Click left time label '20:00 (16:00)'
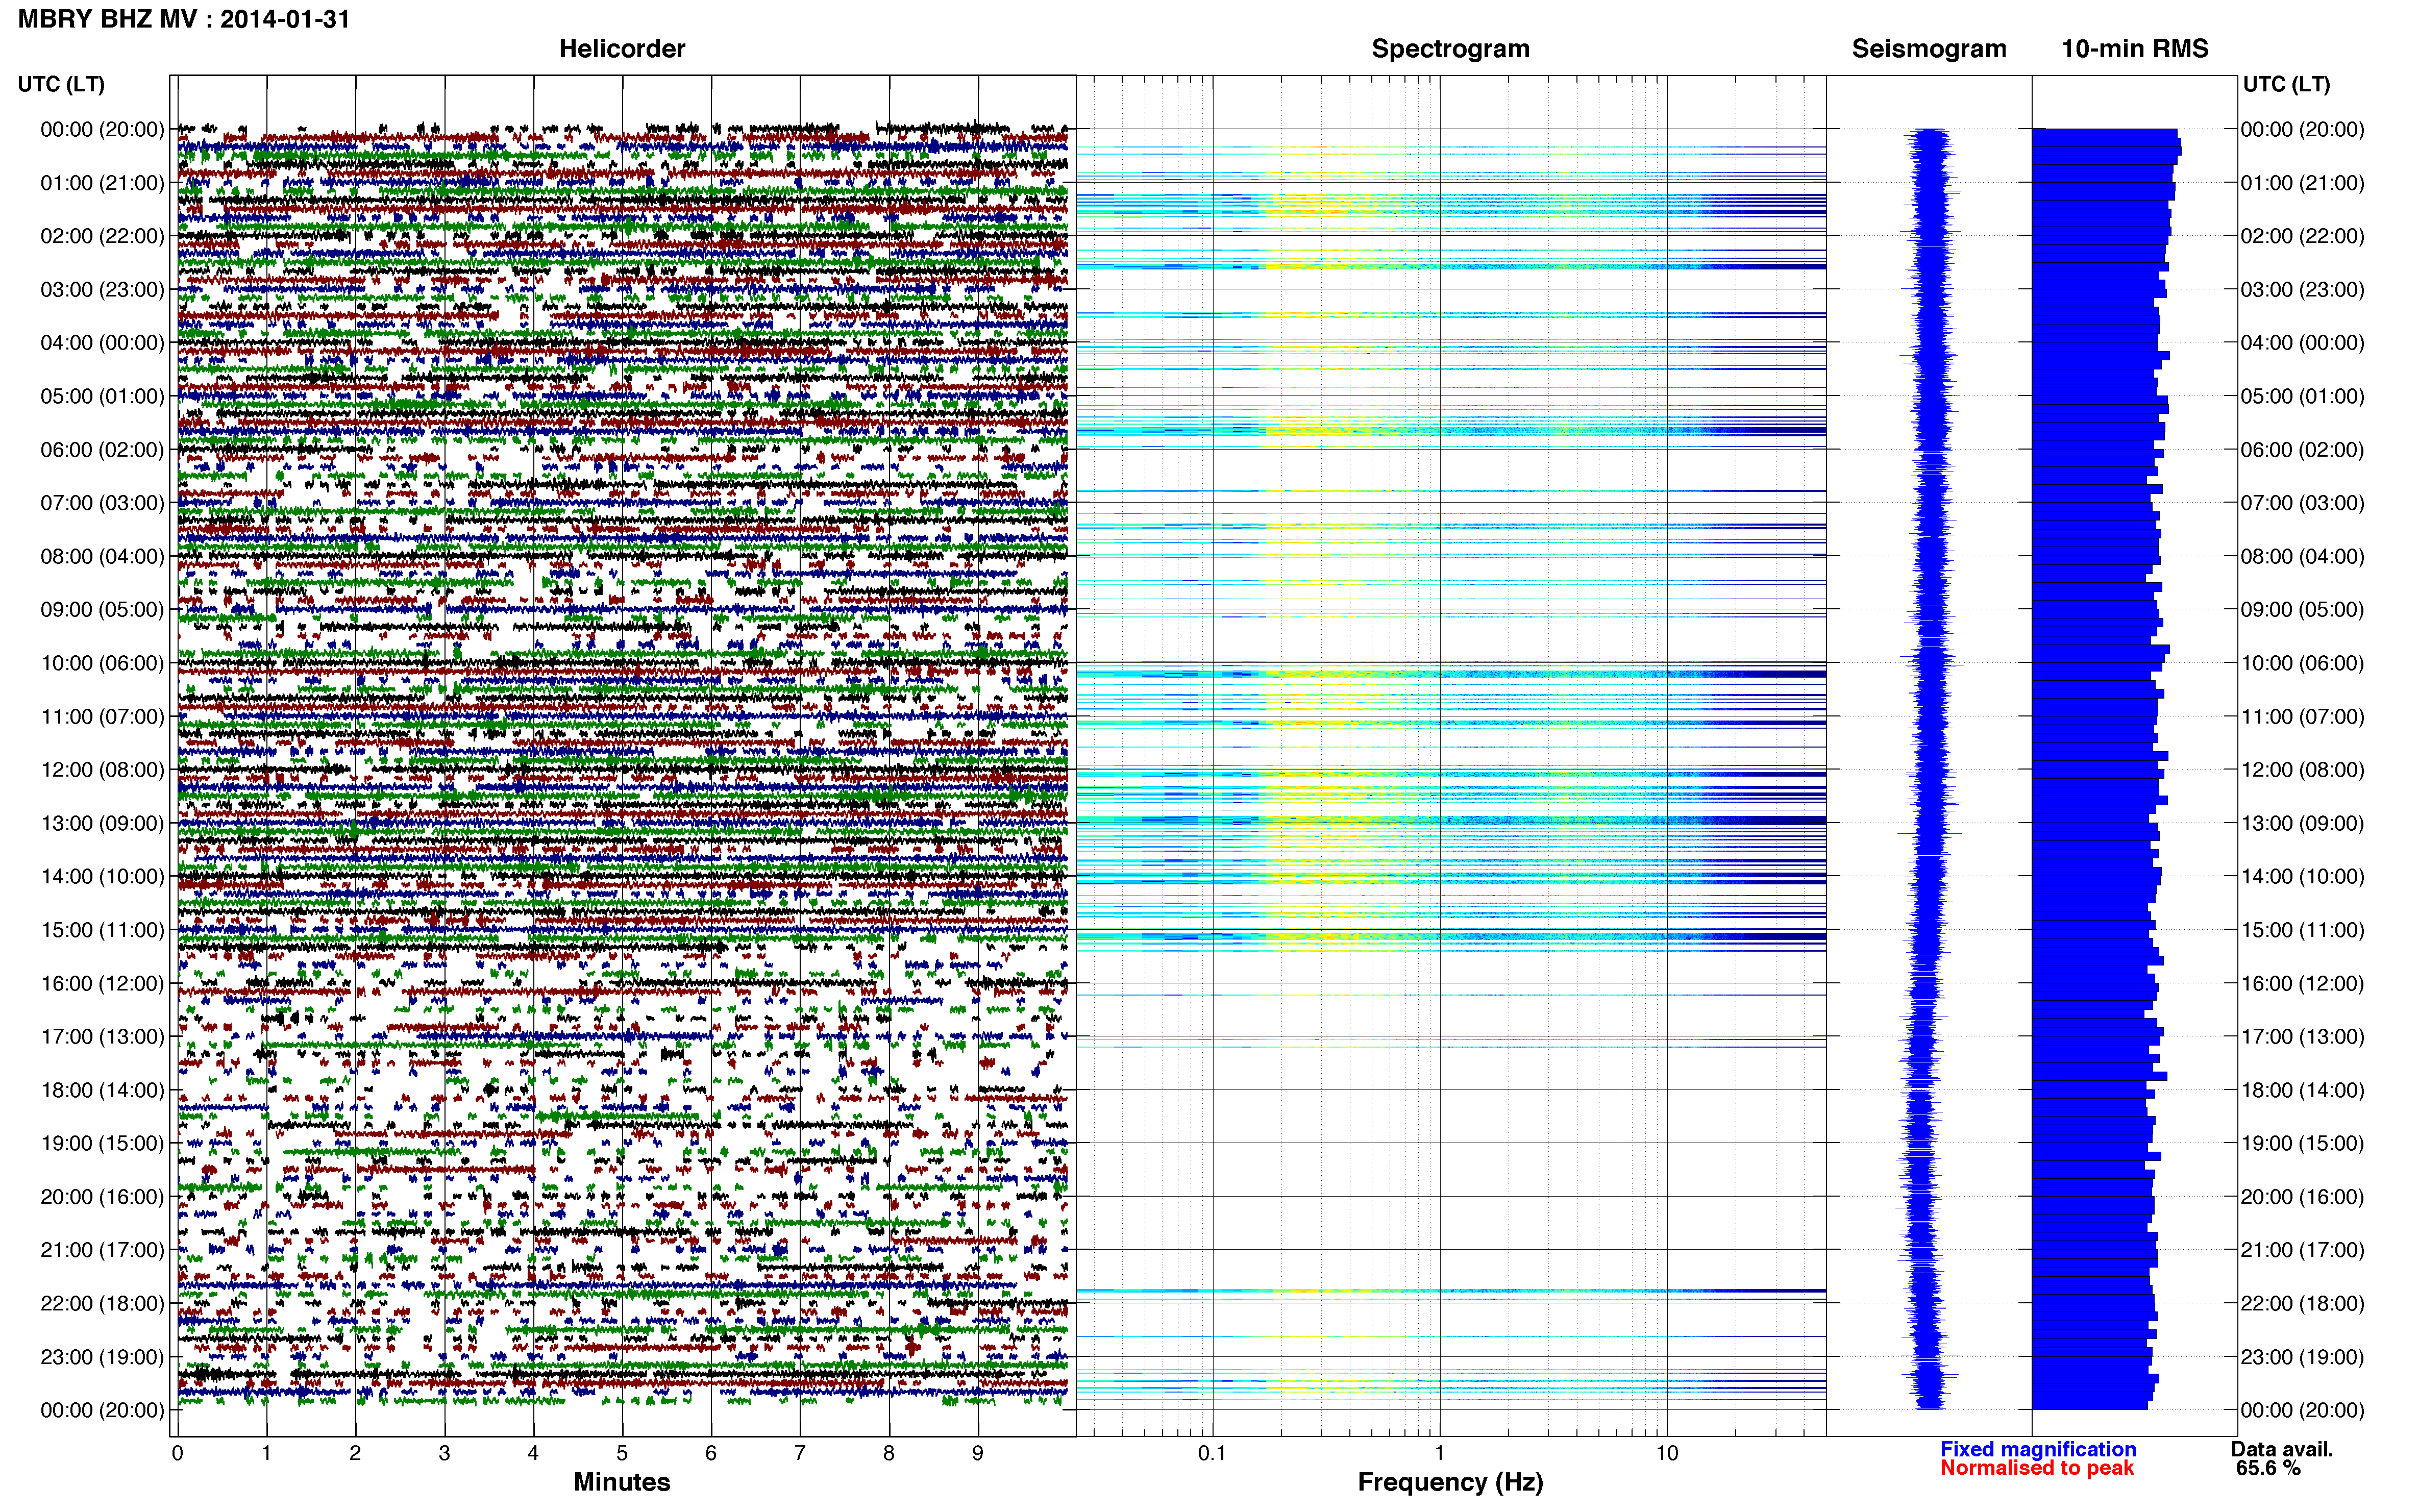The width and height of the screenshot is (2419, 1512). pyautogui.click(x=102, y=1196)
